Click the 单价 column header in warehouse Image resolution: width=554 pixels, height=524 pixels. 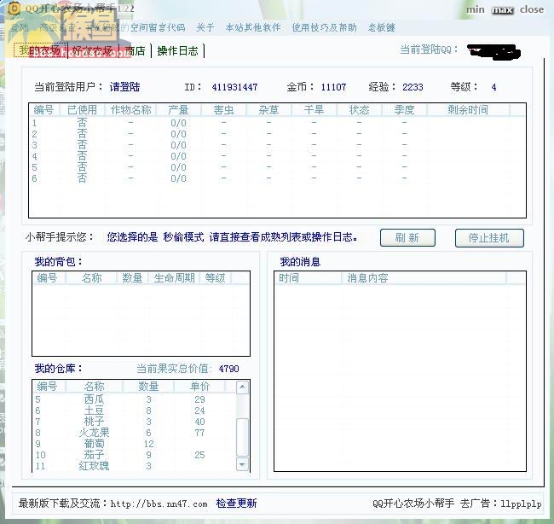click(x=200, y=387)
